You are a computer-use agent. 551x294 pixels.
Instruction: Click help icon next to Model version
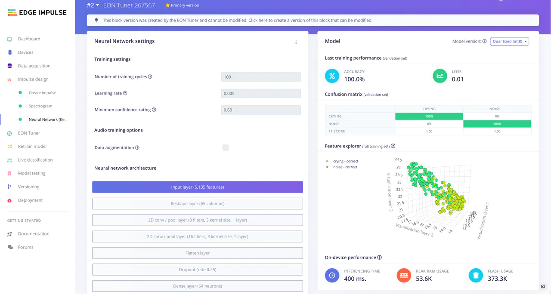point(485,41)
